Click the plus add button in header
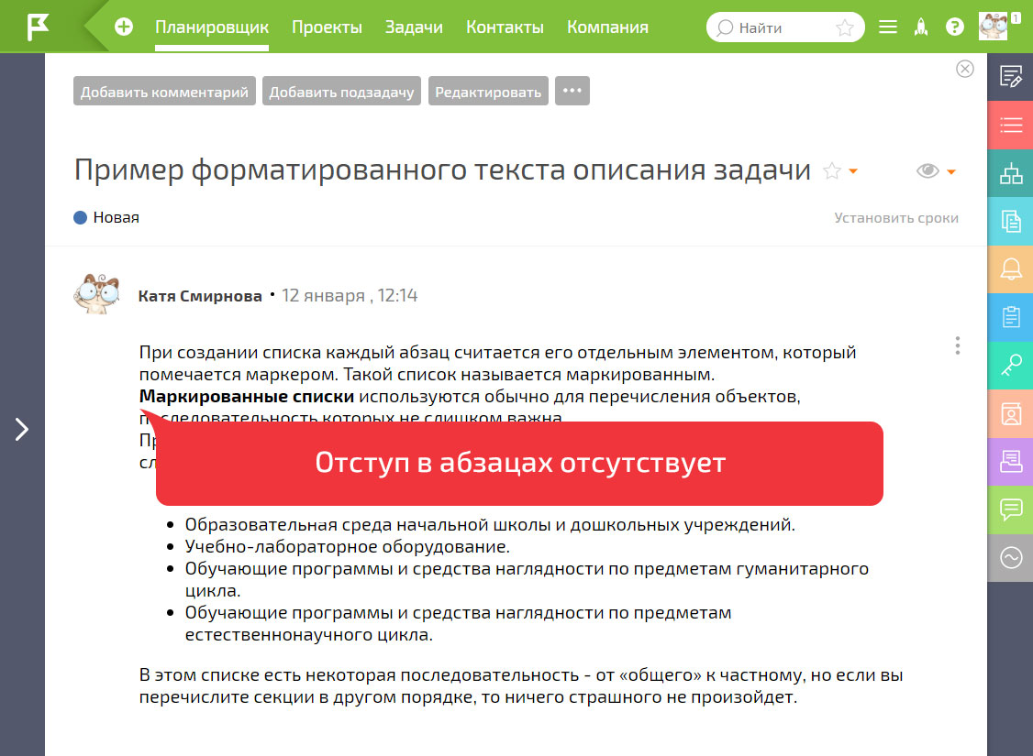The image size is (1033, 756). 124,27
